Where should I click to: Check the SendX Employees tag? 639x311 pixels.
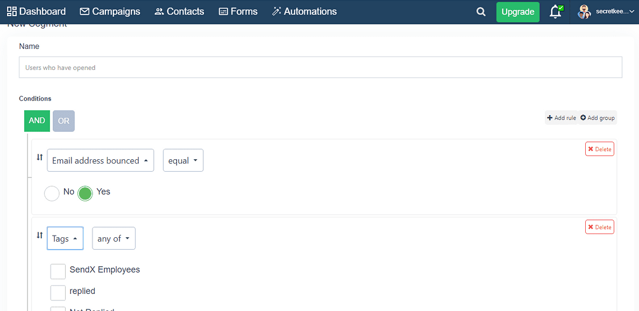58,271
